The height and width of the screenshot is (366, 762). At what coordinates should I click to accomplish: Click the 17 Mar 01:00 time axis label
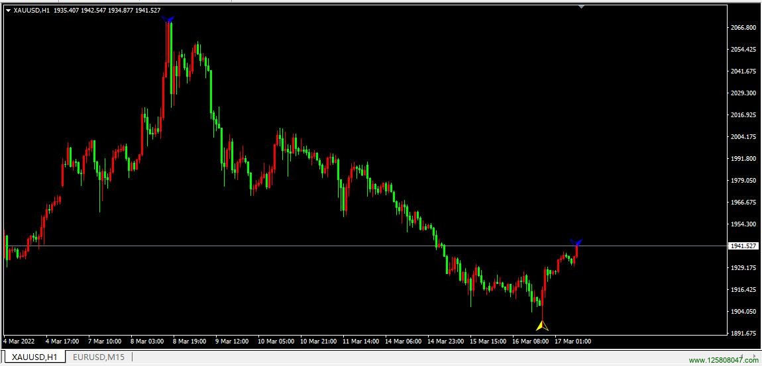pyautogui.click(x=573, y=342)
